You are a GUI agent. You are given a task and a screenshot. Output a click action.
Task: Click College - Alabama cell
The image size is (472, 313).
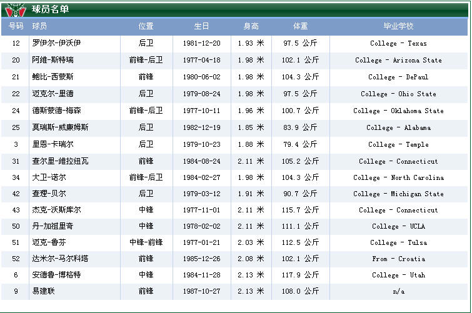(399, 127)
